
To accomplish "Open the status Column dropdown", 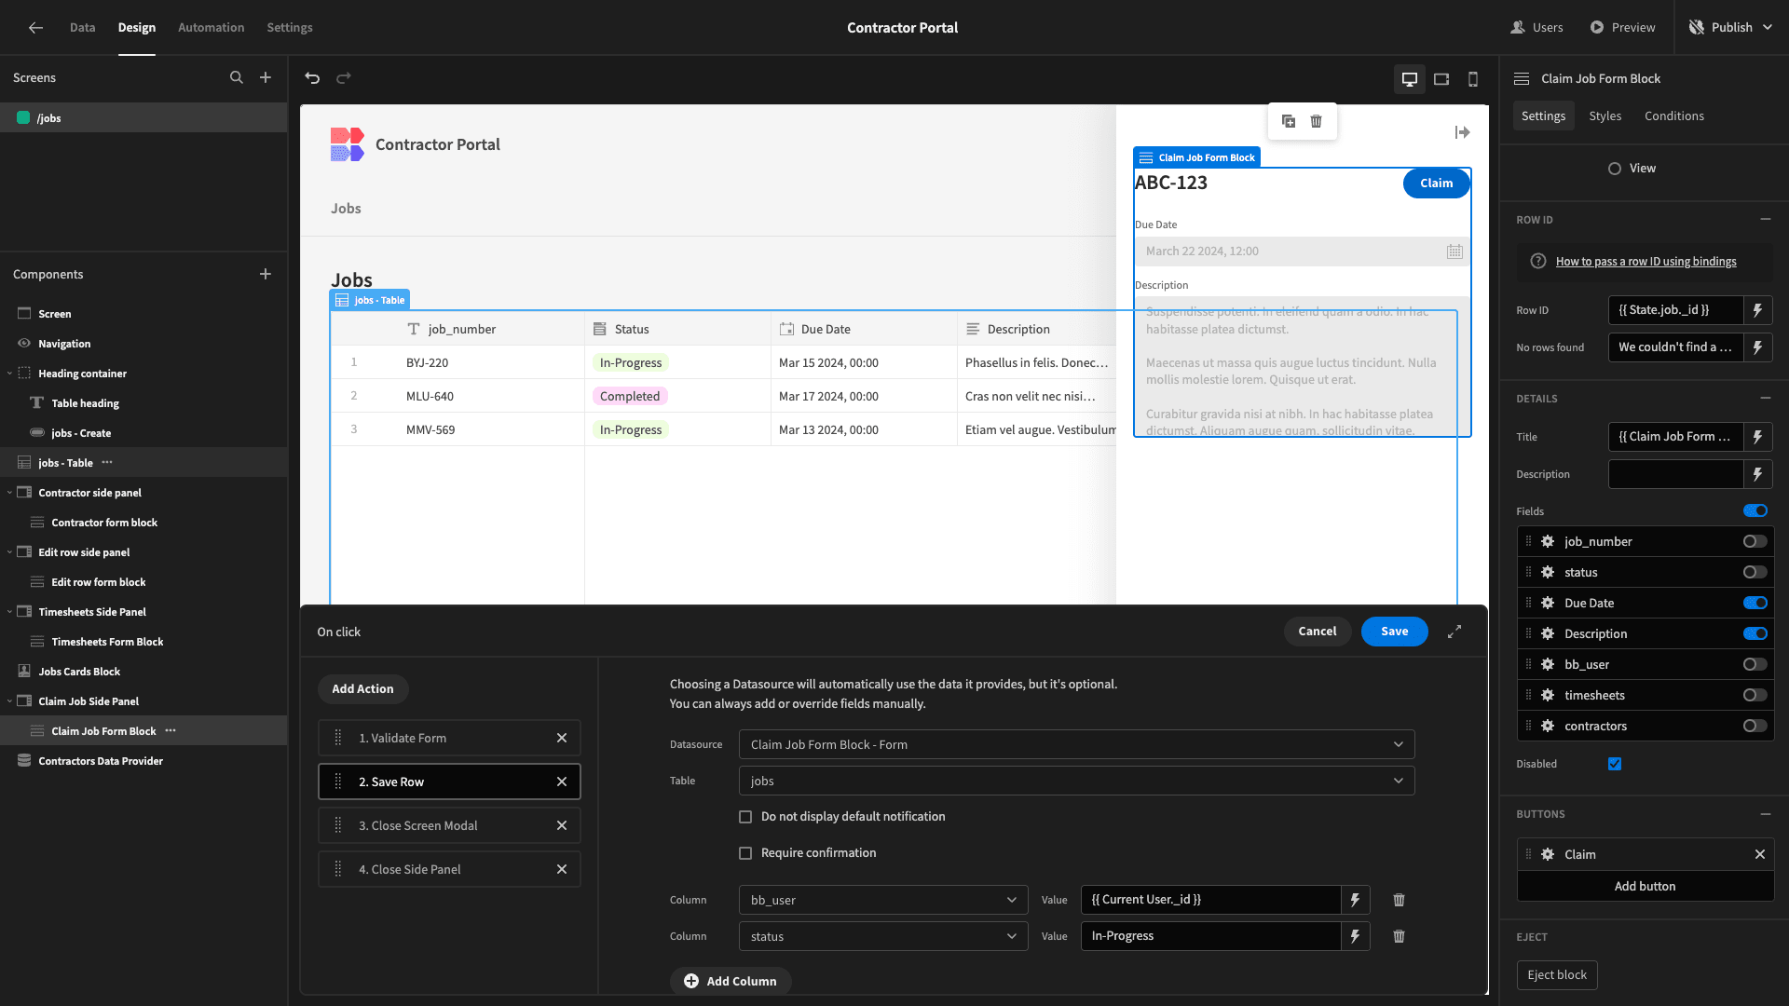I will pos(883,936).
